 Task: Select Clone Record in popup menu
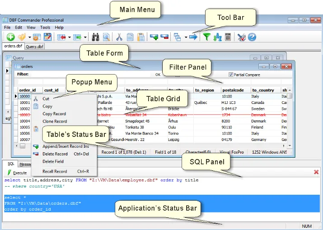coord(55,122)
